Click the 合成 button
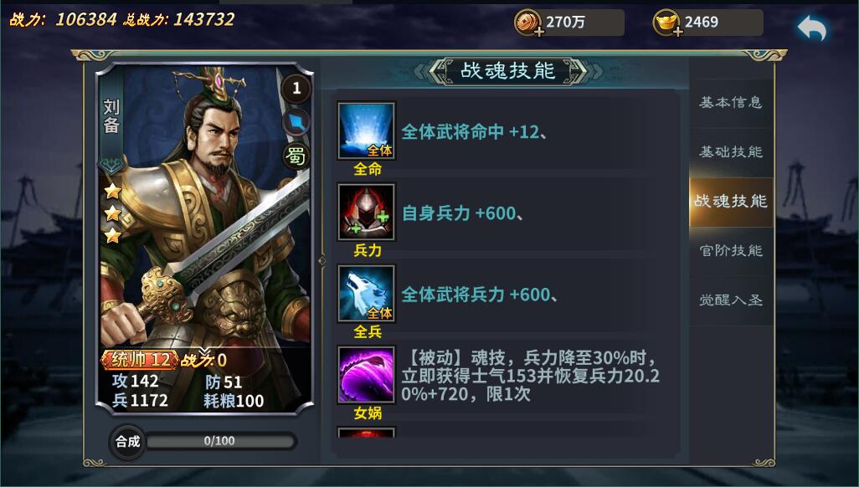The width and height of the screenshot is (859, 487). (127, 442)
